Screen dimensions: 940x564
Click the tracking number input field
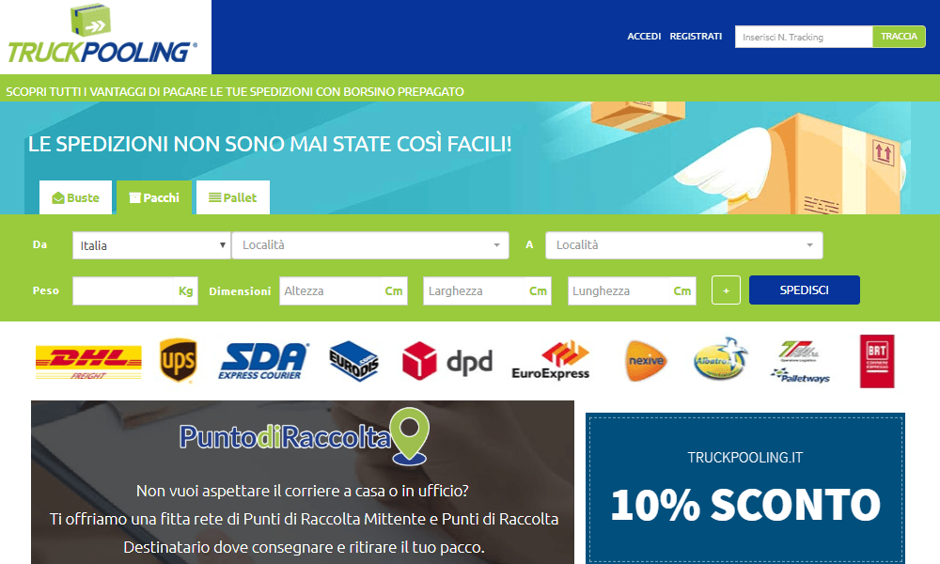[804, 37]
